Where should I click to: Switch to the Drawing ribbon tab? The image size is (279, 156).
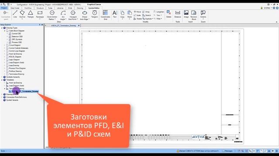point(80,8)
